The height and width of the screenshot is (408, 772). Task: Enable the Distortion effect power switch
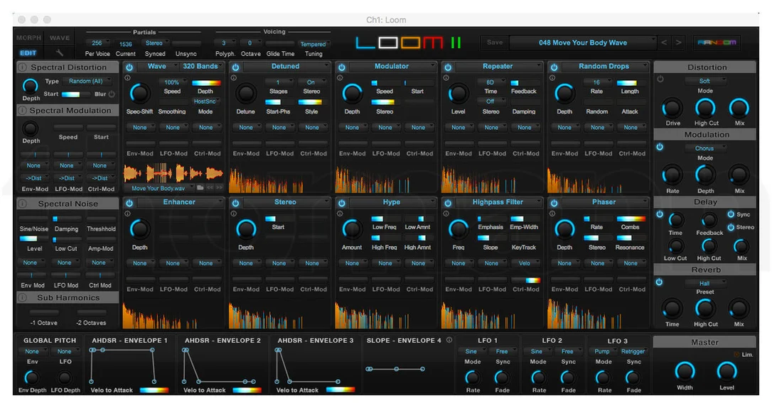pos(660,79)
